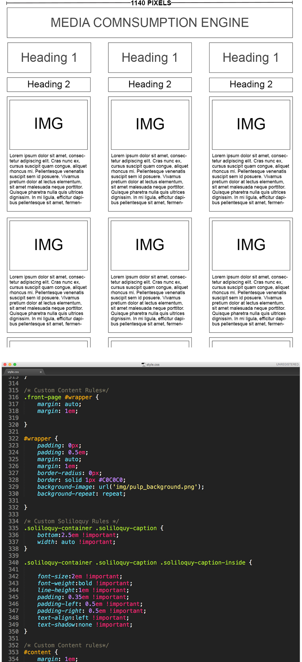Click 'font-size:2em !important;' line
Screen dimensions: 302x662
[80, 576]
